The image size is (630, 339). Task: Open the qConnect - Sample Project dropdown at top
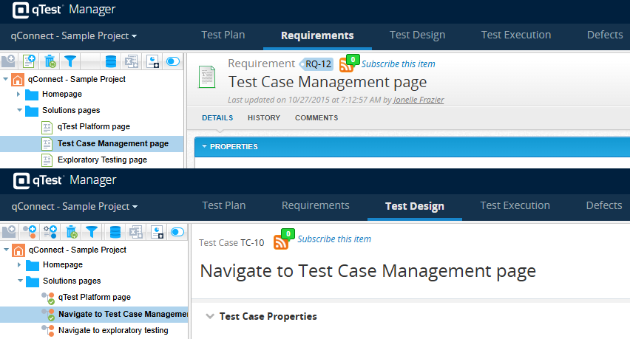pos(73,35)
